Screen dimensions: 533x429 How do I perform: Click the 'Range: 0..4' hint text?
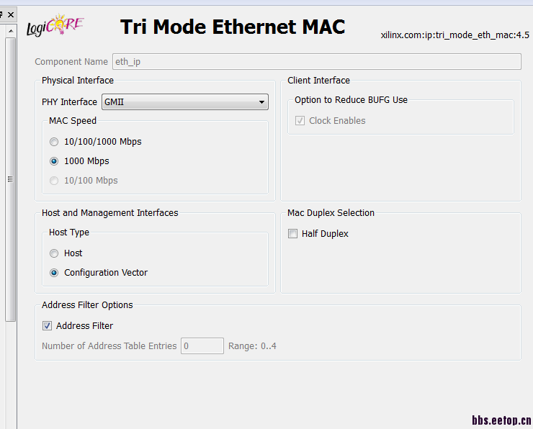tap(252, 346)
